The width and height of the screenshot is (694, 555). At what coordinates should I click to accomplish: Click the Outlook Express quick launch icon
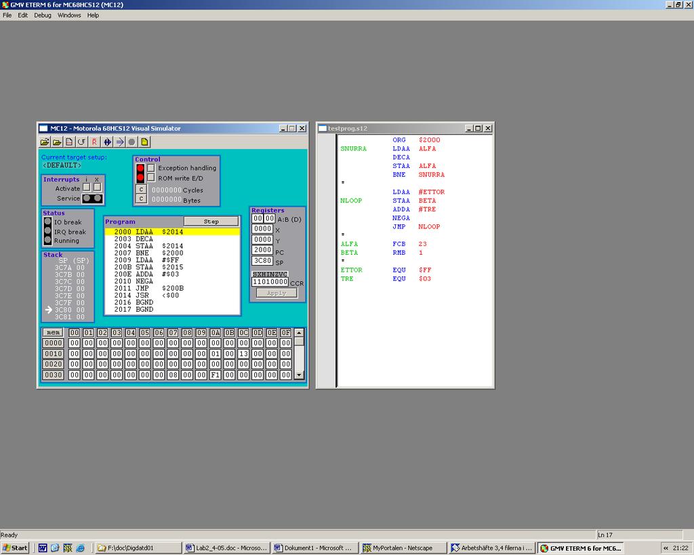click(55, 548)
